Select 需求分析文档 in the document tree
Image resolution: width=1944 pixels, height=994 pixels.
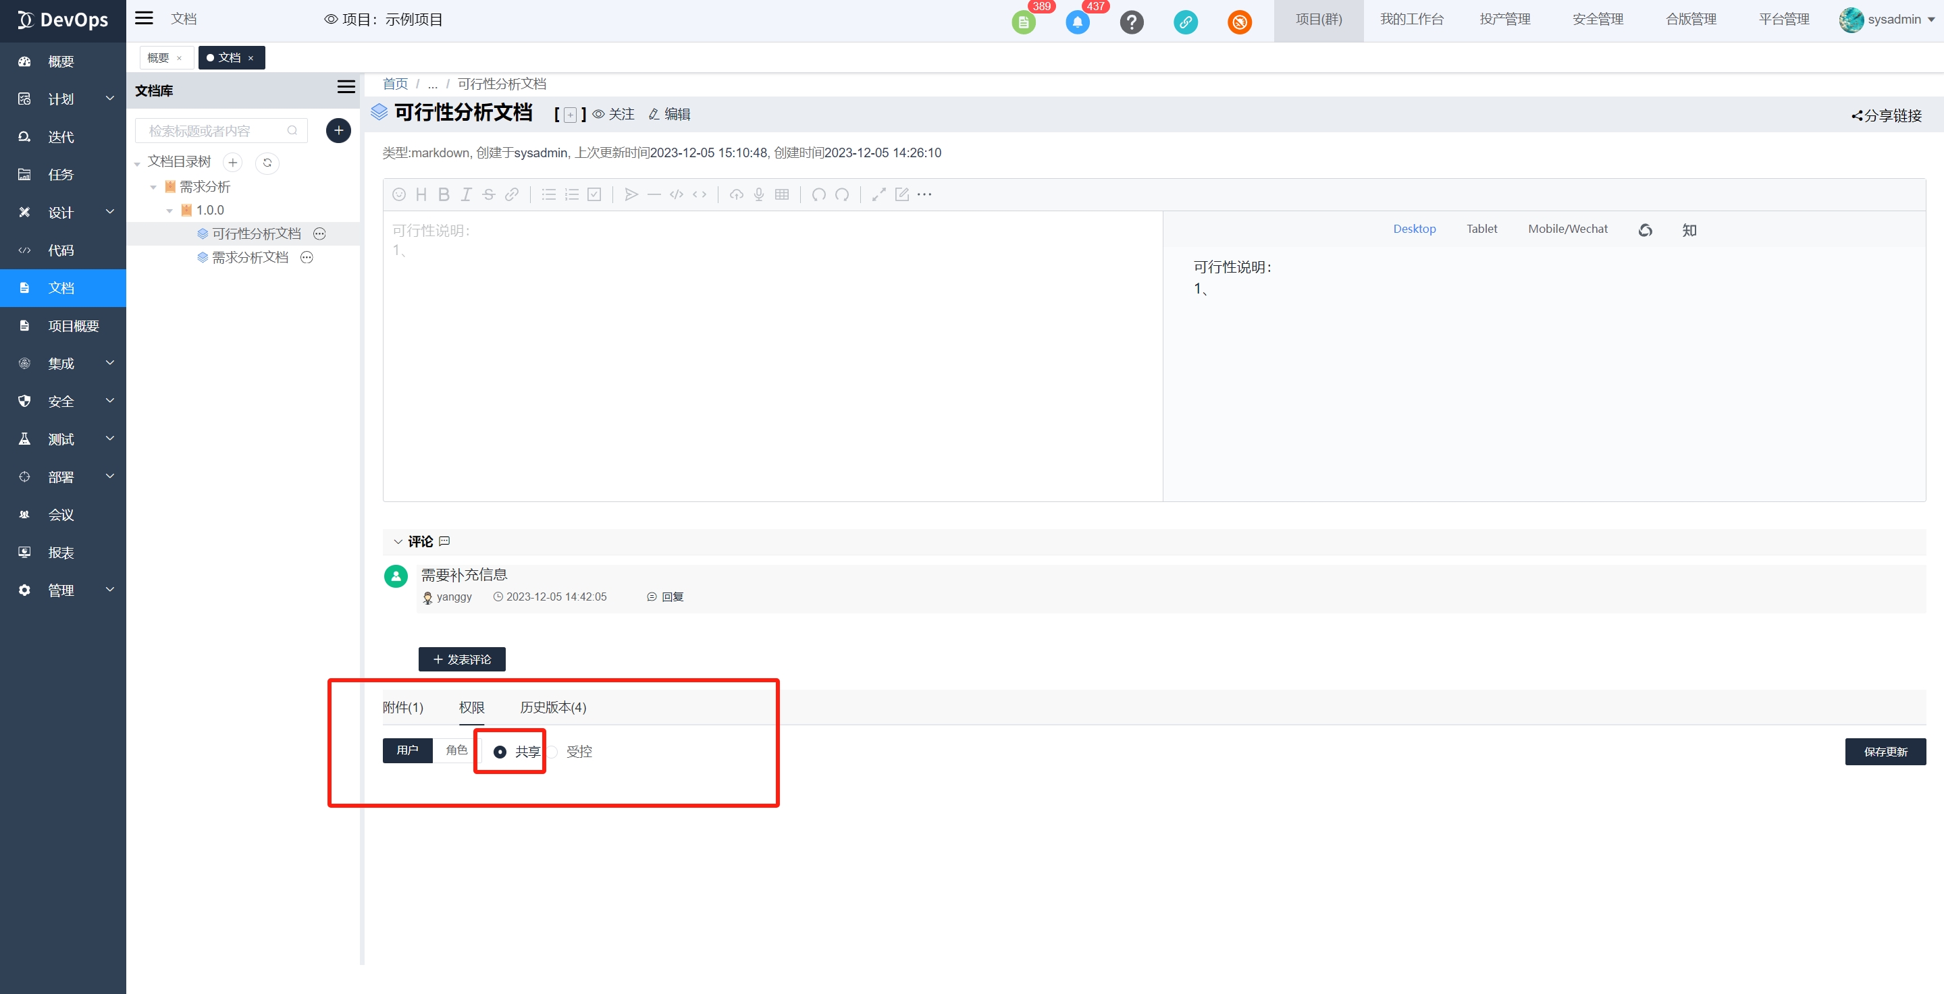coord(250,257)
